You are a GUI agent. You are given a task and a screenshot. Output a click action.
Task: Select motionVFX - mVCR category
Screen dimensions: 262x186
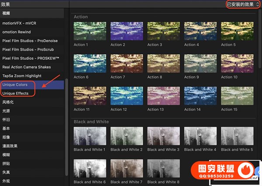(20, 22)
